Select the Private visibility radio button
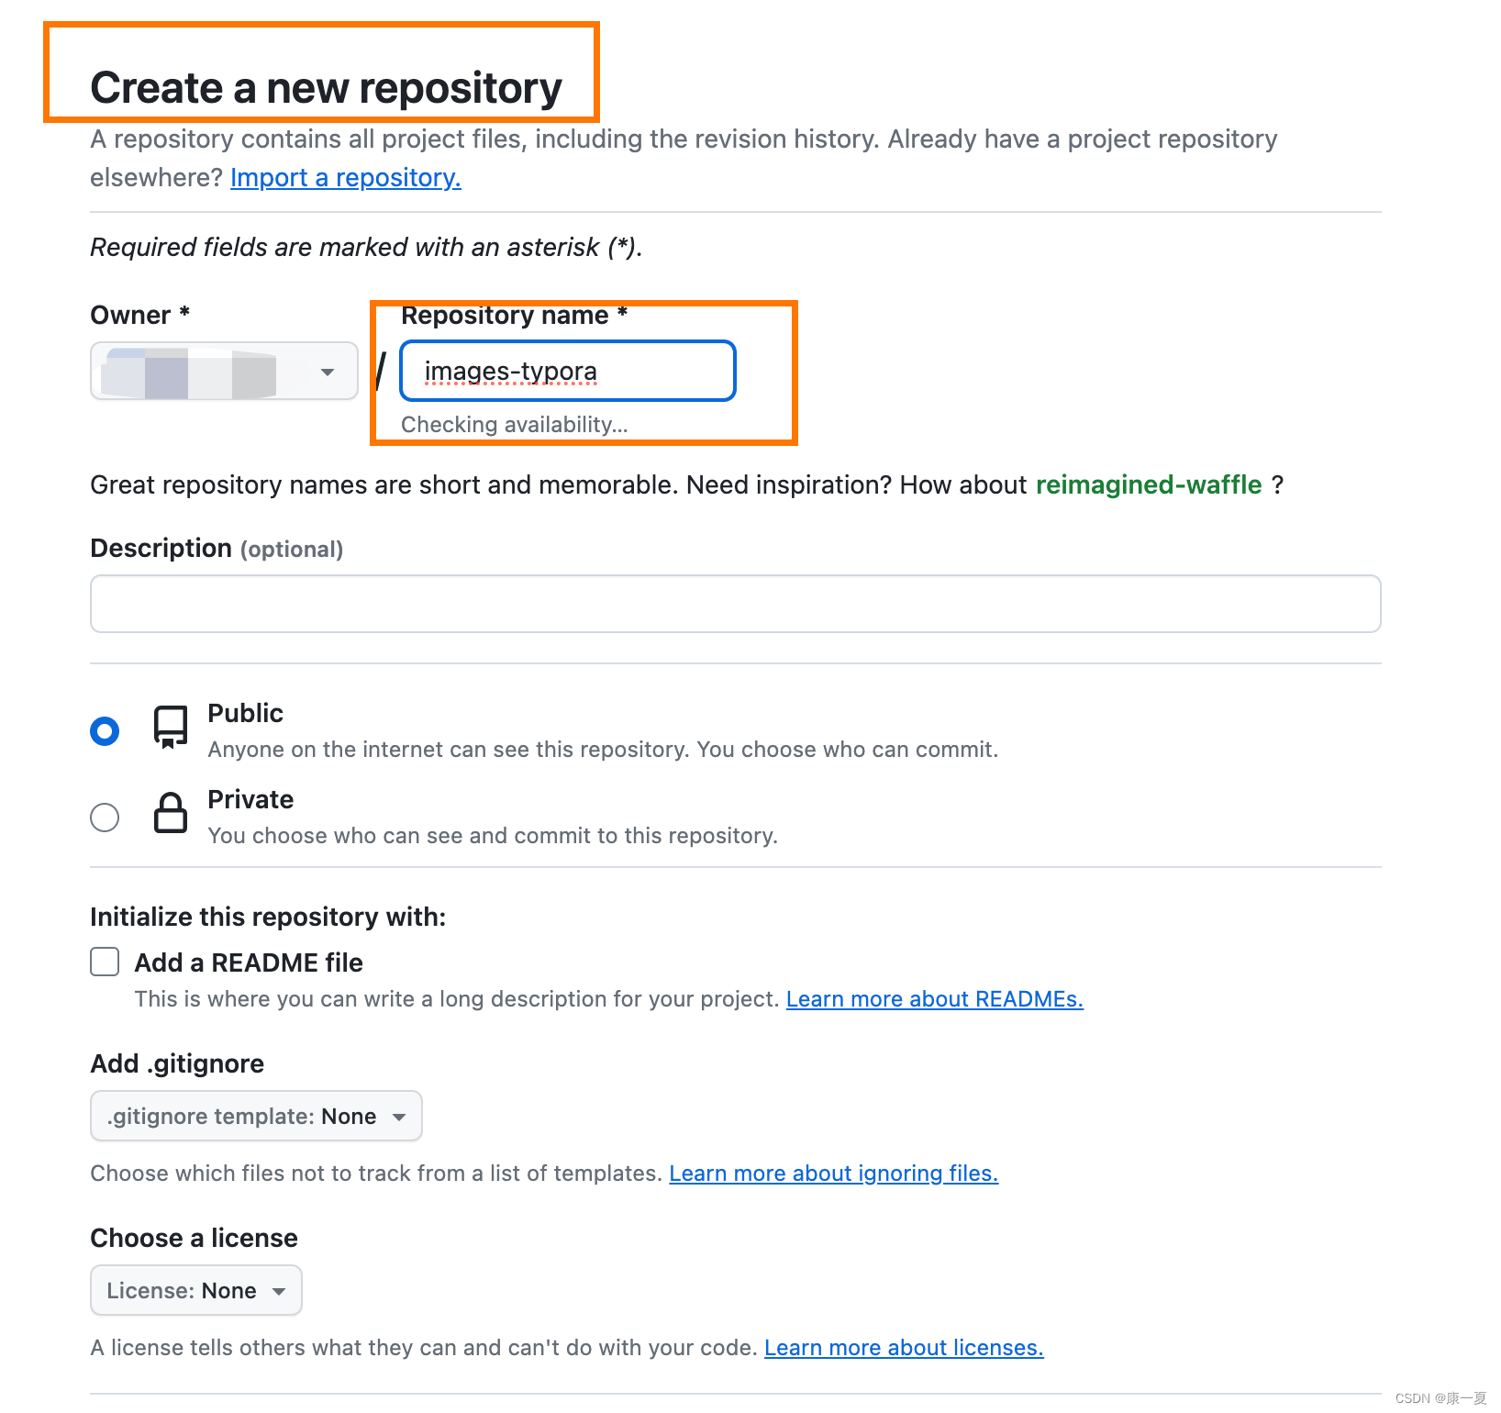Image resolution: width=1501 pixels, height=1413 pixels. pos(105,817)
